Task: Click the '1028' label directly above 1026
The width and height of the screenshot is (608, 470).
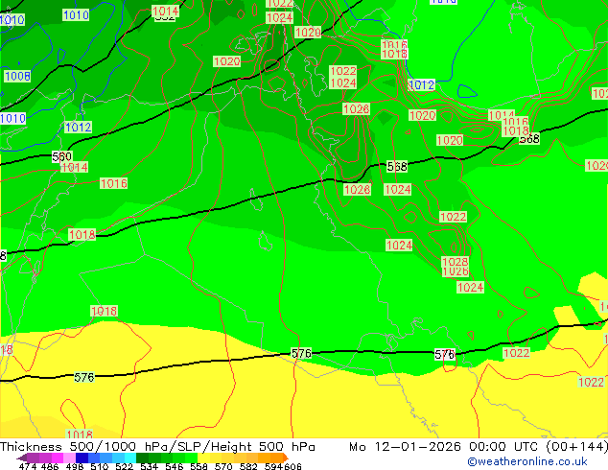Action: (x=456, y=262)
